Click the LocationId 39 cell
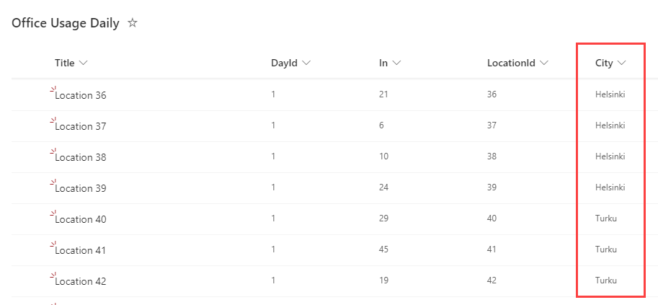Image resolution: width=658 pixels, height=305 pixels. click(492, 187)
